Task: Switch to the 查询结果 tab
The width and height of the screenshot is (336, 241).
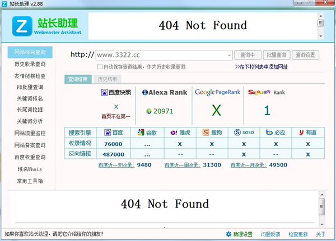Action: click(78, 79)
